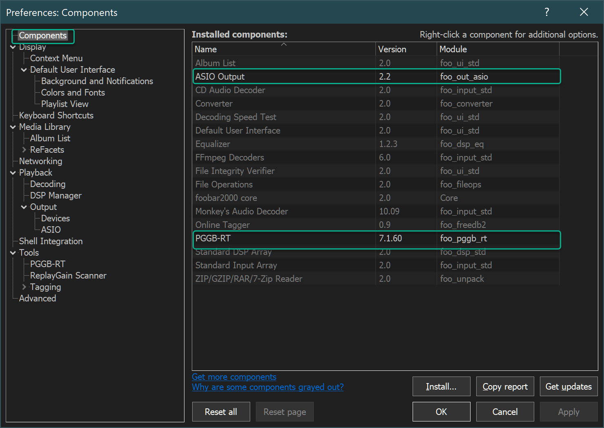Open Networking preferences
Screen dimensions: 604x428
tap(41, 161)
